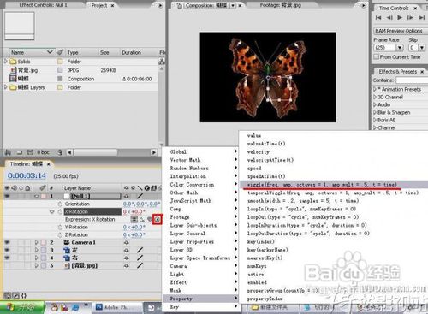Show the expression post-graph icon

[x=141, y=219]
